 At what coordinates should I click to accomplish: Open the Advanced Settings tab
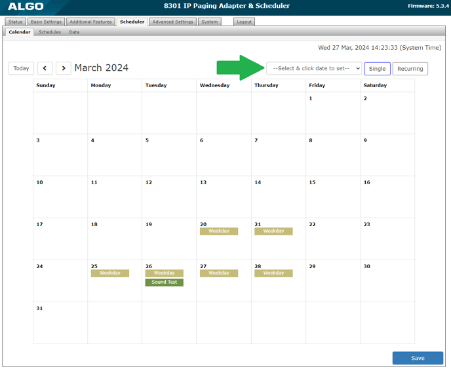point(172,22)
